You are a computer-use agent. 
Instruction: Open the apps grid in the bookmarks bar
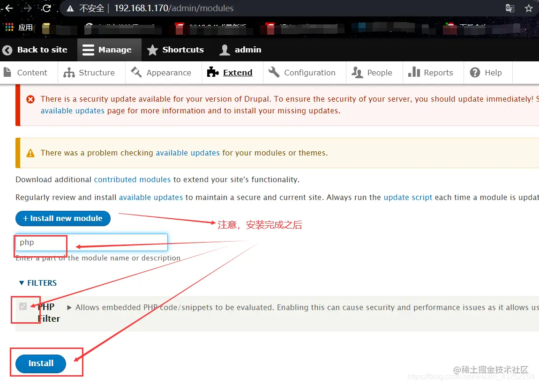(9, 27)
